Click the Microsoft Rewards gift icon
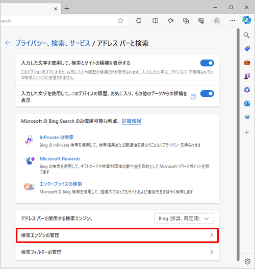255x269 pixels. click(30, 161)
